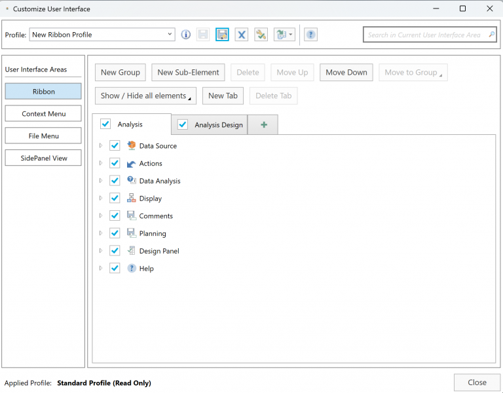
Task: Expand the Comments tree node
Action: tap(101, 215)
